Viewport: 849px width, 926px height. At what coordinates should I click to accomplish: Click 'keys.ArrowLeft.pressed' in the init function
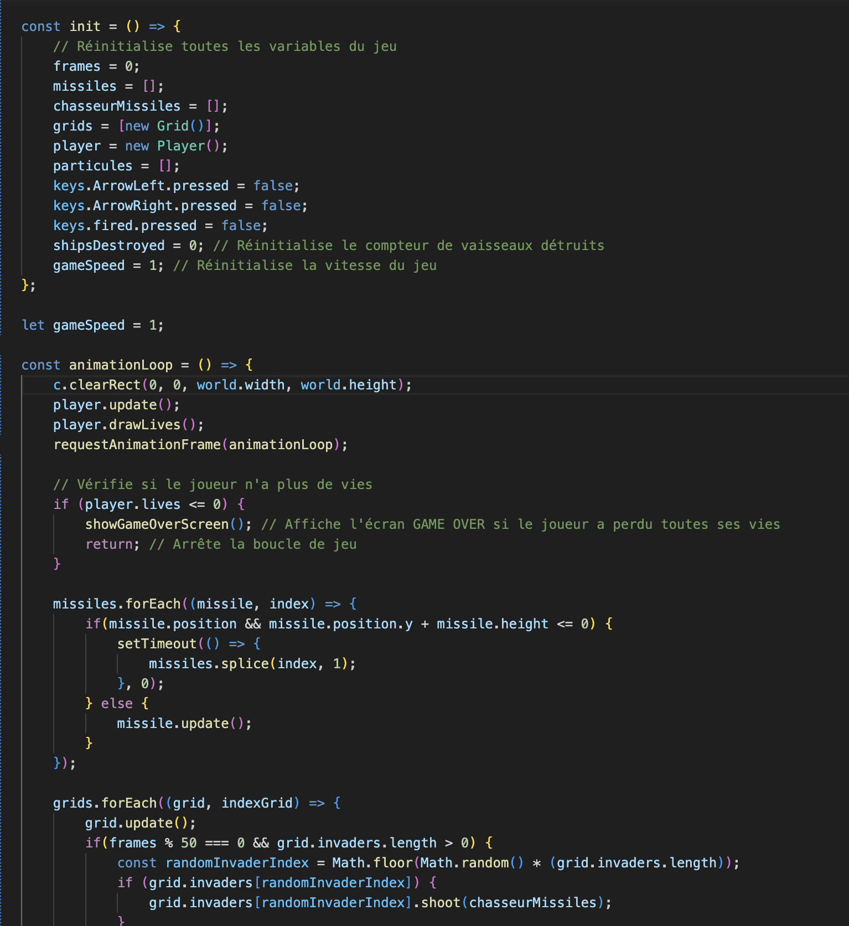click(x=141, y=186)
